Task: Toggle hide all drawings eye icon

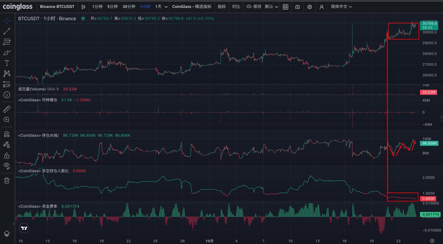Action: [x=7, y=166]
